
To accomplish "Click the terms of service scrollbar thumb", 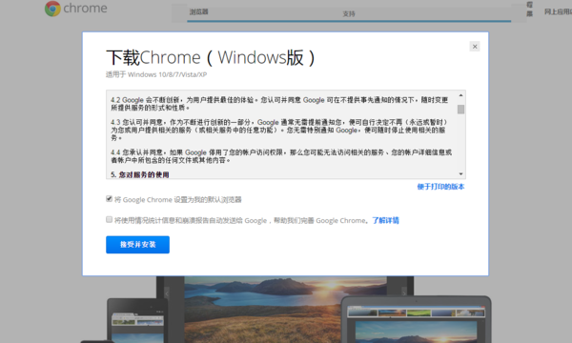I will (x=461, y=110).
